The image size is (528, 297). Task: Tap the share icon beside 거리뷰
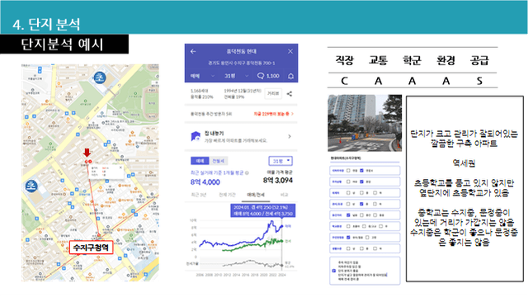(x=290, y=93)
